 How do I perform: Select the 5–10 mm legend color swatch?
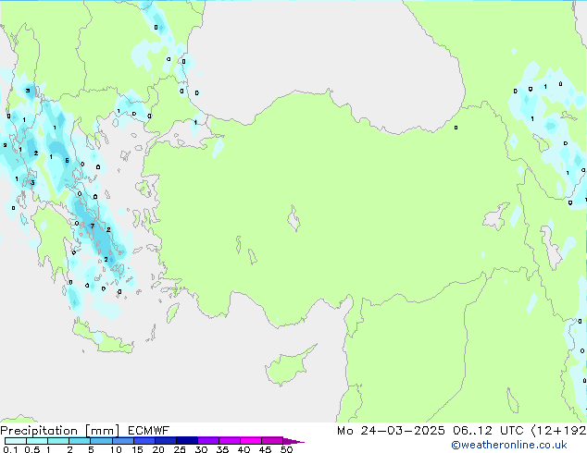[101, 441]
